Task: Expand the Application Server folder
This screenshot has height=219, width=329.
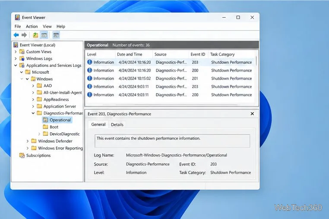Action: 33,106
